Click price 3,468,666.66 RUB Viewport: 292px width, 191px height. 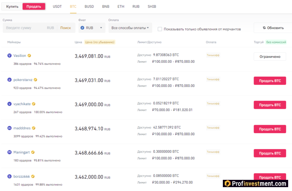click(x=92, y=153)
